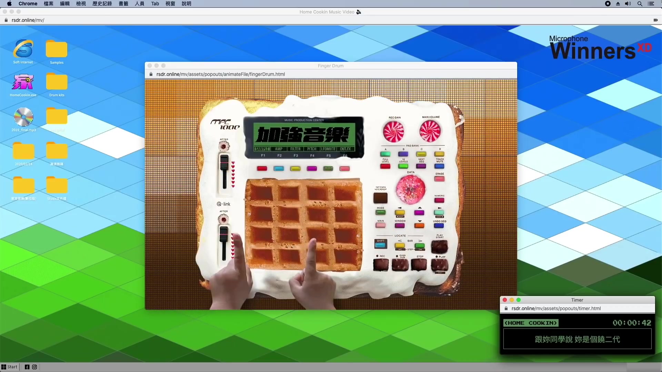Click the Start button in taskbar

(9, 367)
